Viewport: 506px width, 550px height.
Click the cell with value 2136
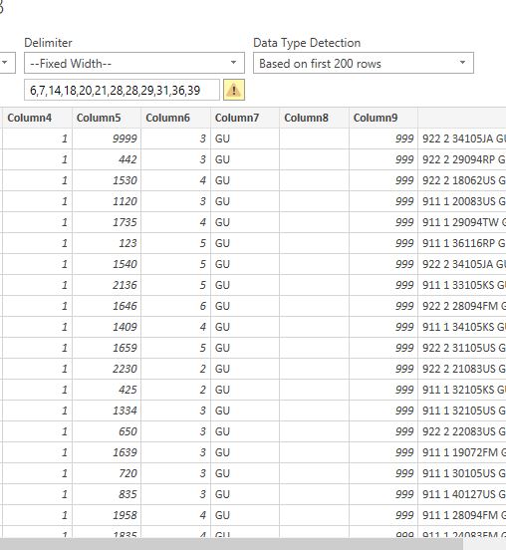[x=107, y=285]
